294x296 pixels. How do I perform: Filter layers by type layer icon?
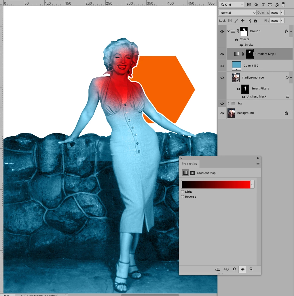(263, 5)
